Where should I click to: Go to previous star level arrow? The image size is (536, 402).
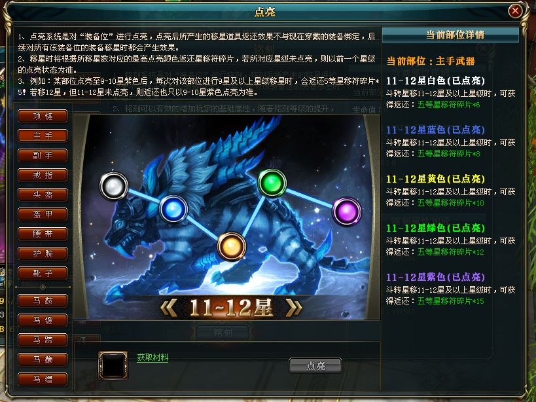click(x=169, y=308)
